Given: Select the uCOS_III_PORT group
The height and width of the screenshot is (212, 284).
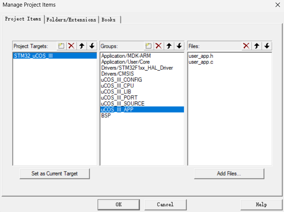Looking at the screenshot, I should pos(142,98).
